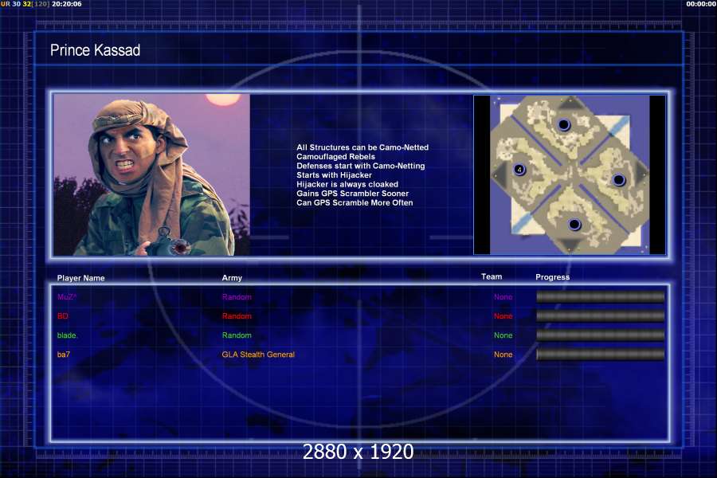Click team None in ba7 row
The image size is (717, 478).
(503, 355)
